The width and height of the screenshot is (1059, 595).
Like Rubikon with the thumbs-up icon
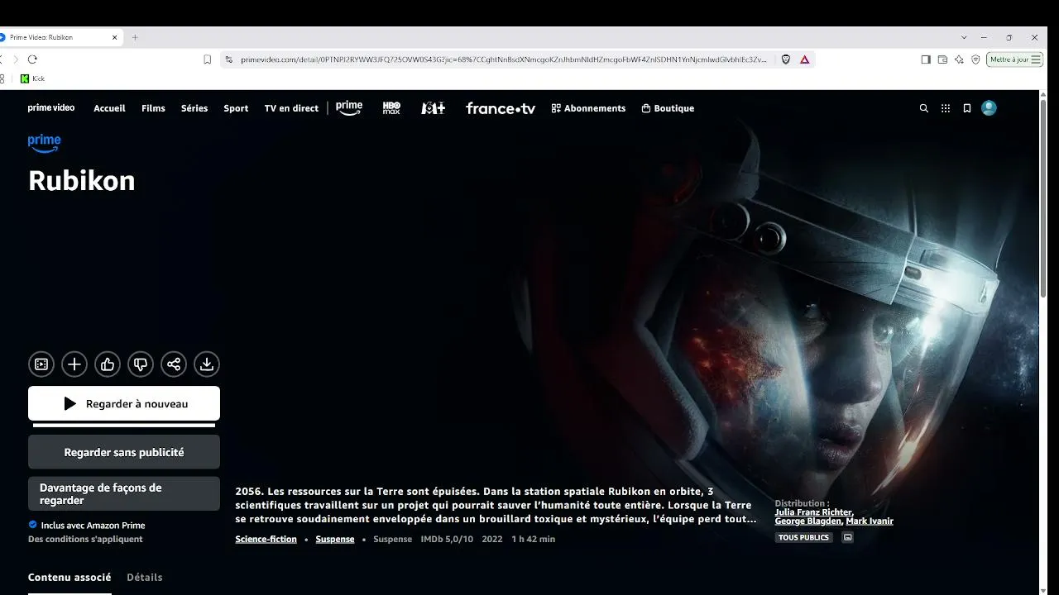click(x=108, y=364)
